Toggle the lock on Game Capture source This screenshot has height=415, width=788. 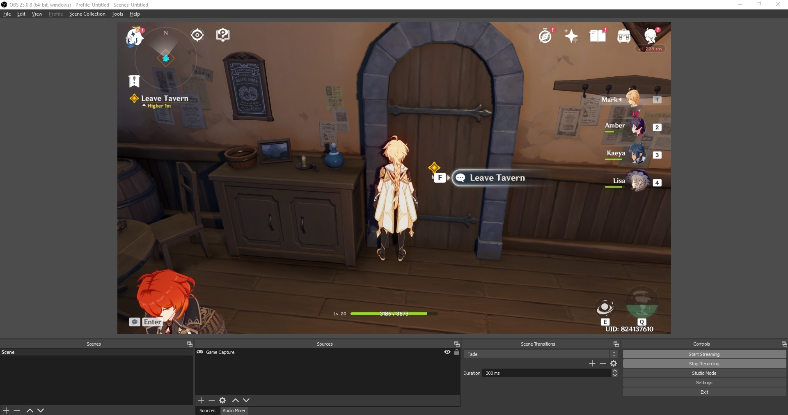(457, 352)
